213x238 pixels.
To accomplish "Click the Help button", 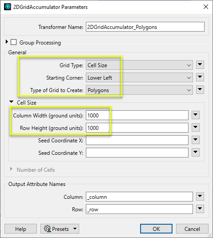I will pos(20,229).
